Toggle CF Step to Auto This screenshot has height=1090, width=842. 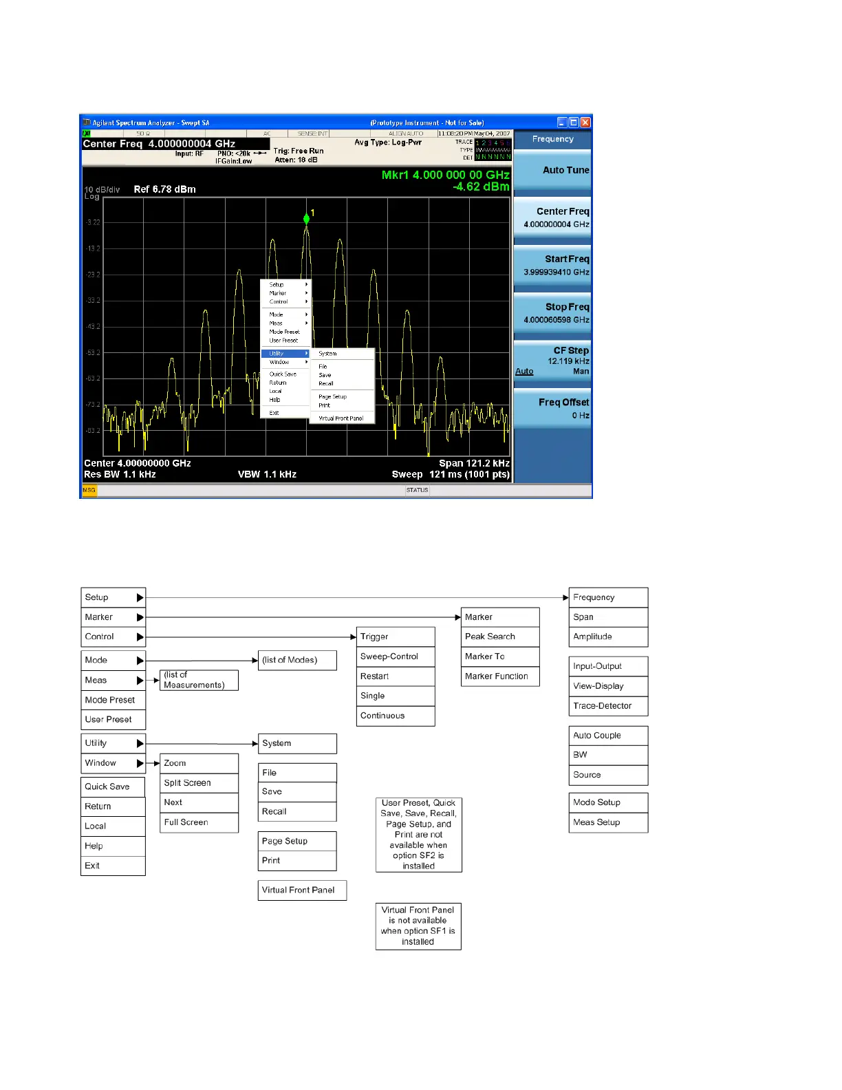click(x=524, y=372)
